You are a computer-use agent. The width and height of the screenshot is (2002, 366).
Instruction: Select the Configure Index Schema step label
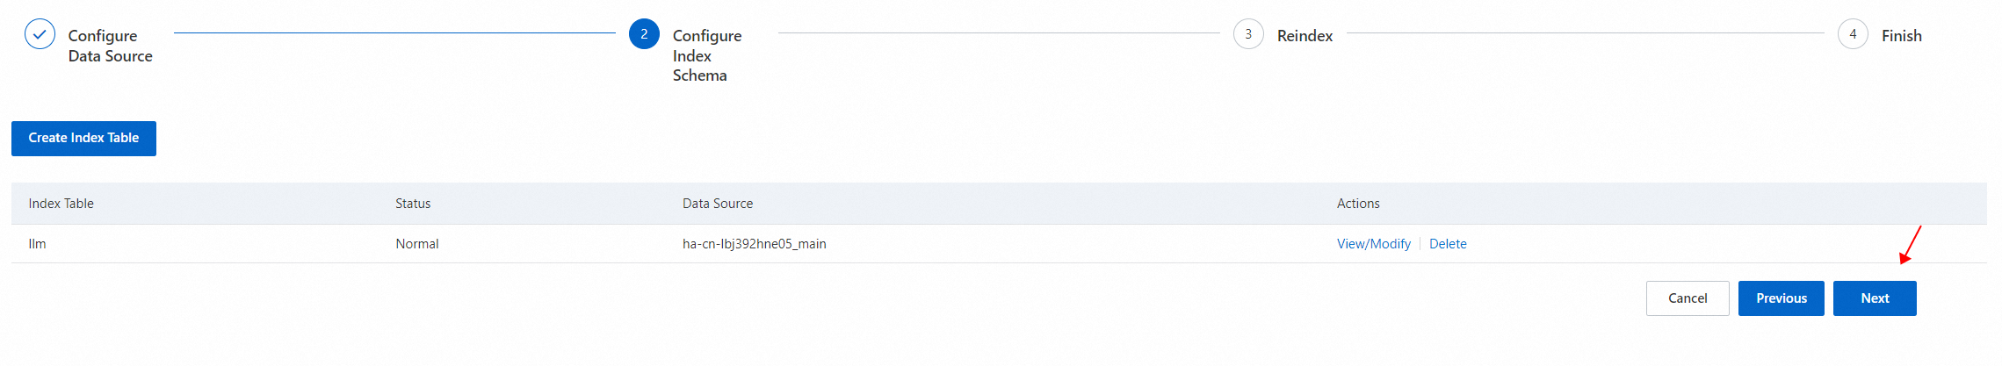tap(706, 55)
